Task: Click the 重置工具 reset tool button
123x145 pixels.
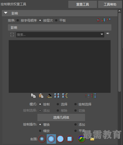Action: tap(83, 4)
